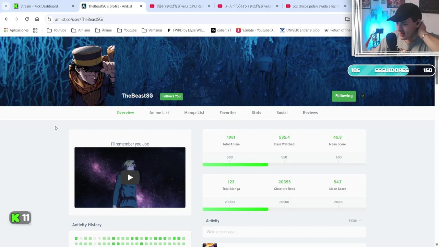
Task: Open the Aplicaciones apps shortcut
Action: point(16,30)
